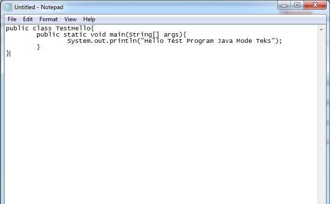Viewport: 330px width, 204px height.
Task: Open the Help menu
Action: click(x=89, y=19)
